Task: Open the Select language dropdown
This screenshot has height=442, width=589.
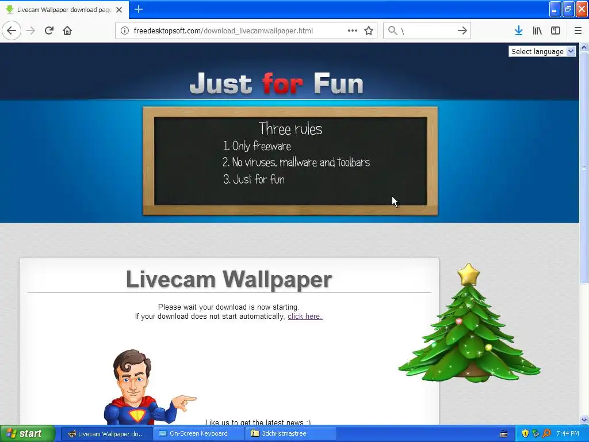Action: 542,51
